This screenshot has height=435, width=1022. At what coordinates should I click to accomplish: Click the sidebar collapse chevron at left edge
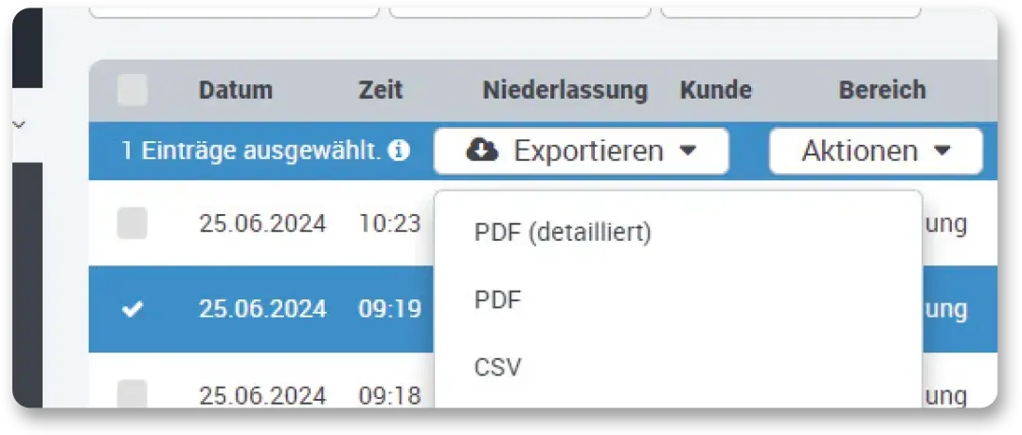[x=20, y=124]
